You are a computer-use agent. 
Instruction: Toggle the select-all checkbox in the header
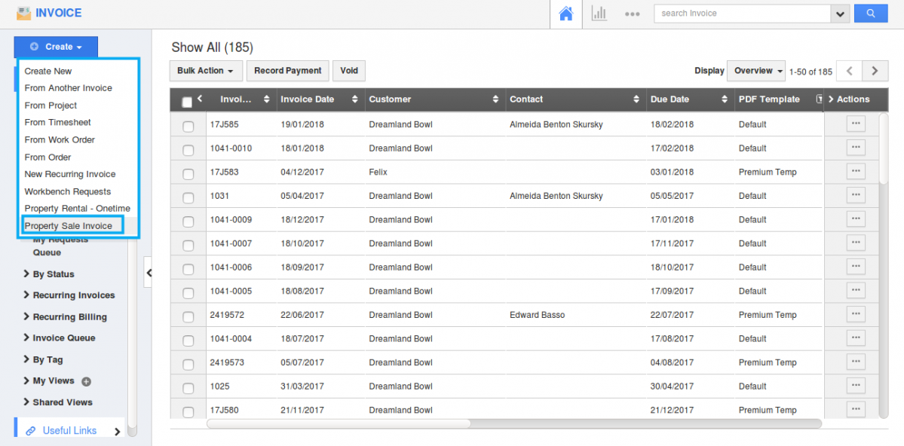click(188, 99)
